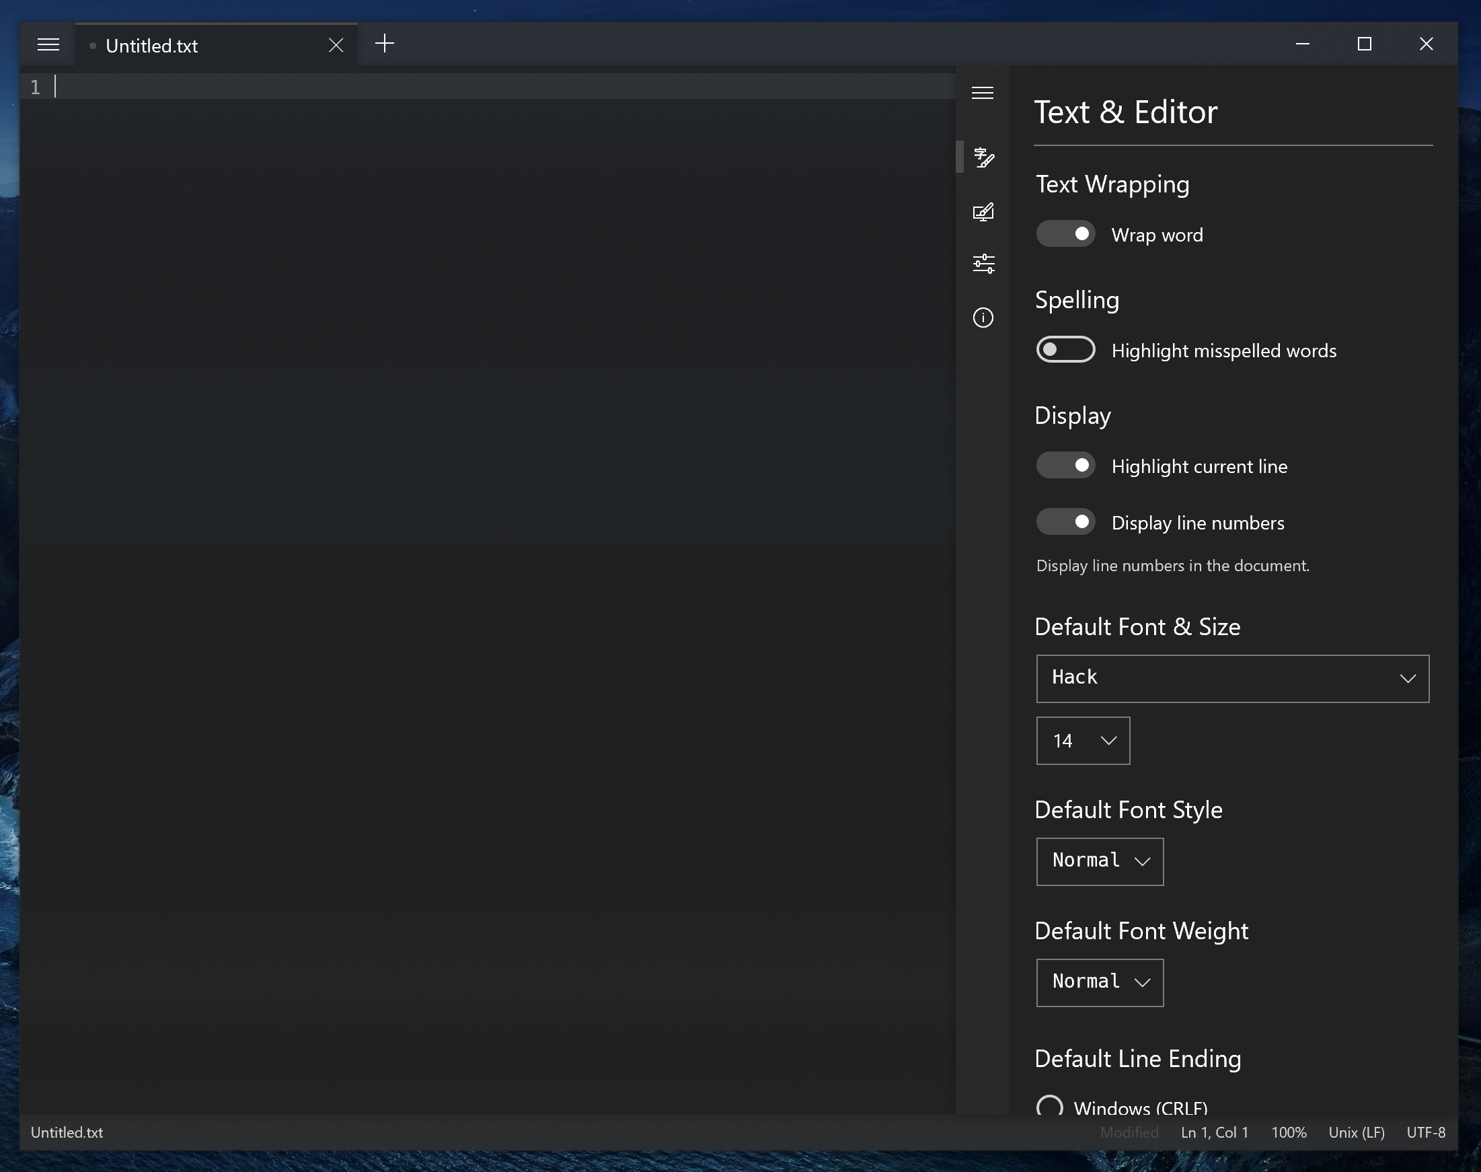
Task: Click Unix (LF) in status bar
Action: [x=1355, y=1132]
